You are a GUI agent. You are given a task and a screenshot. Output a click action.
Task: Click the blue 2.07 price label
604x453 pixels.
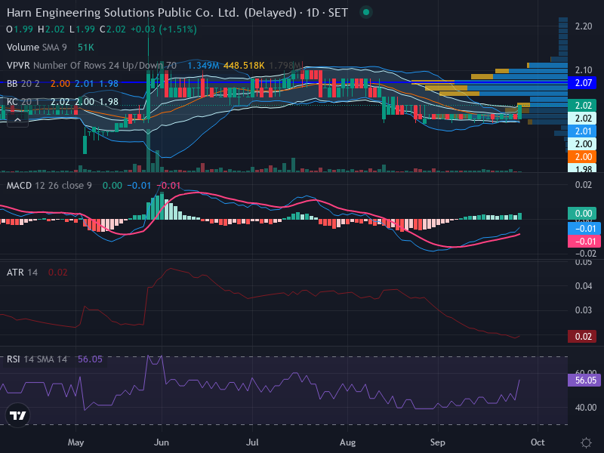pos(582,83)
